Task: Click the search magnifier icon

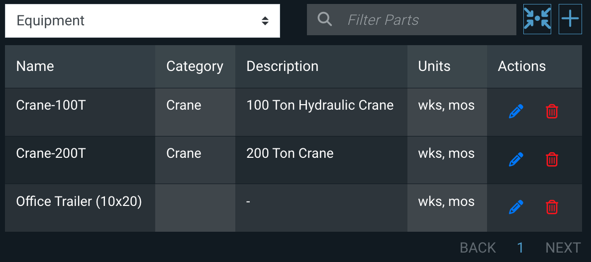Action: (325, 20)
